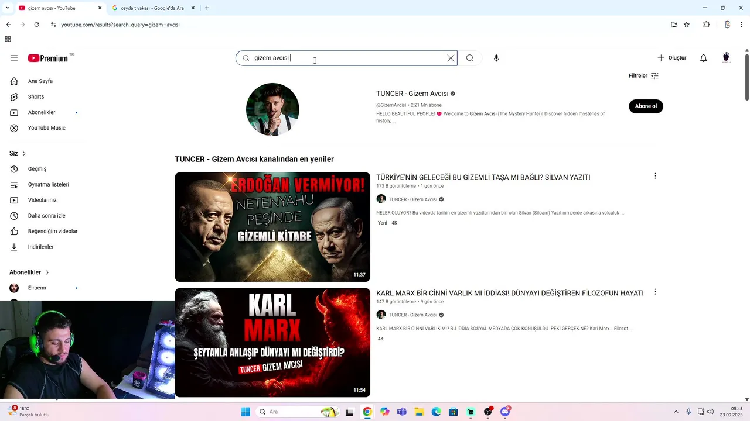Screen dimensions: 750x421
Task: Open options for the Silvan Yazıtı video
Action: [655, 176]
